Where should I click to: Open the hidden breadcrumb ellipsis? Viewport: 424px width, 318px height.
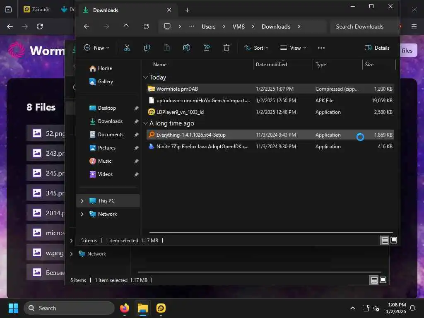click(x=192, y=26)
